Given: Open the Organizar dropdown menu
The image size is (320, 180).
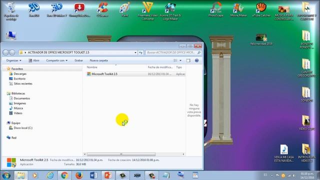Looking at the screenshot, I should pyautogui.click(x=13, y=60).
